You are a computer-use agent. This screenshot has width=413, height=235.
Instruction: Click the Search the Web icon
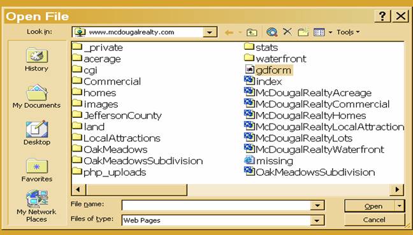pos(272,32)
